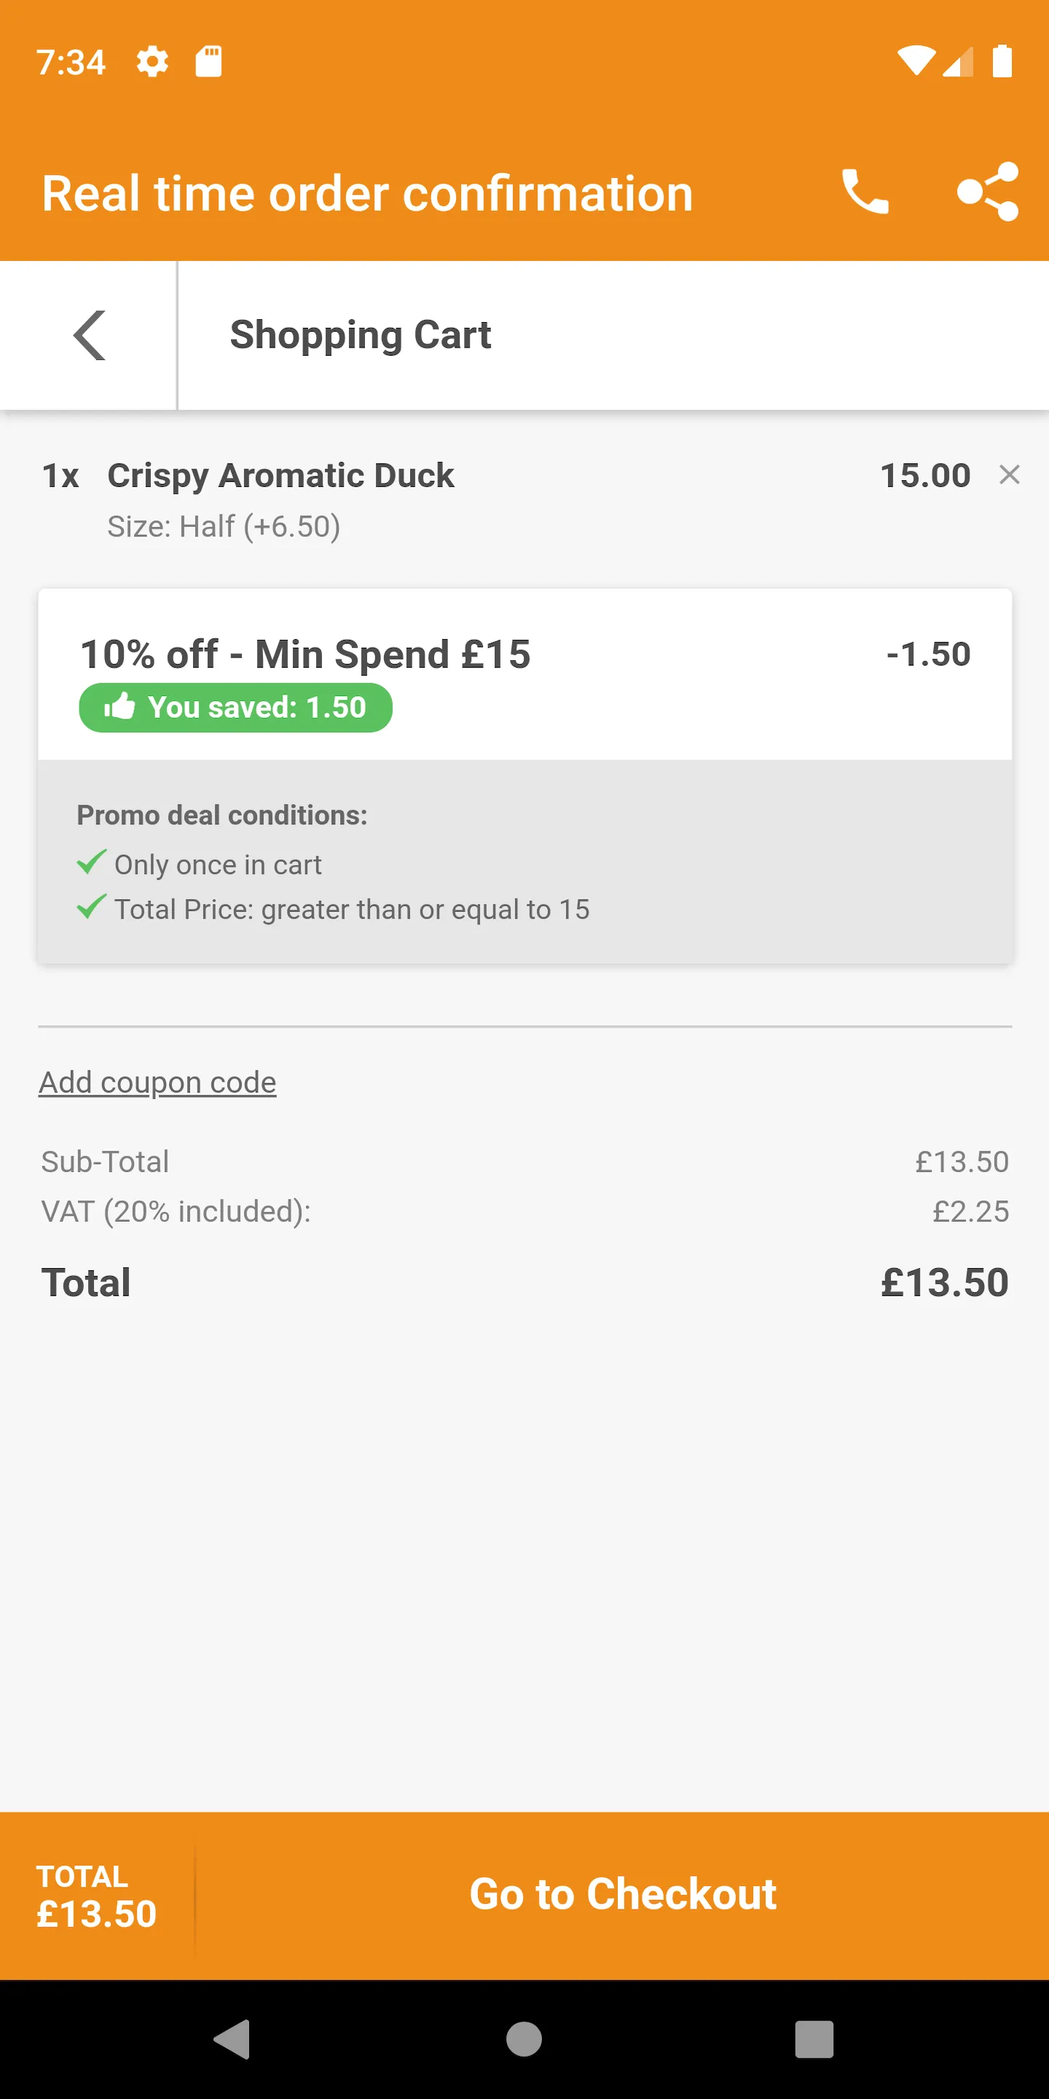Viewport: 1049px width, 2099px height.
Task: Tap the Wi-Fi signal status icon
Action: coord(916,62)
